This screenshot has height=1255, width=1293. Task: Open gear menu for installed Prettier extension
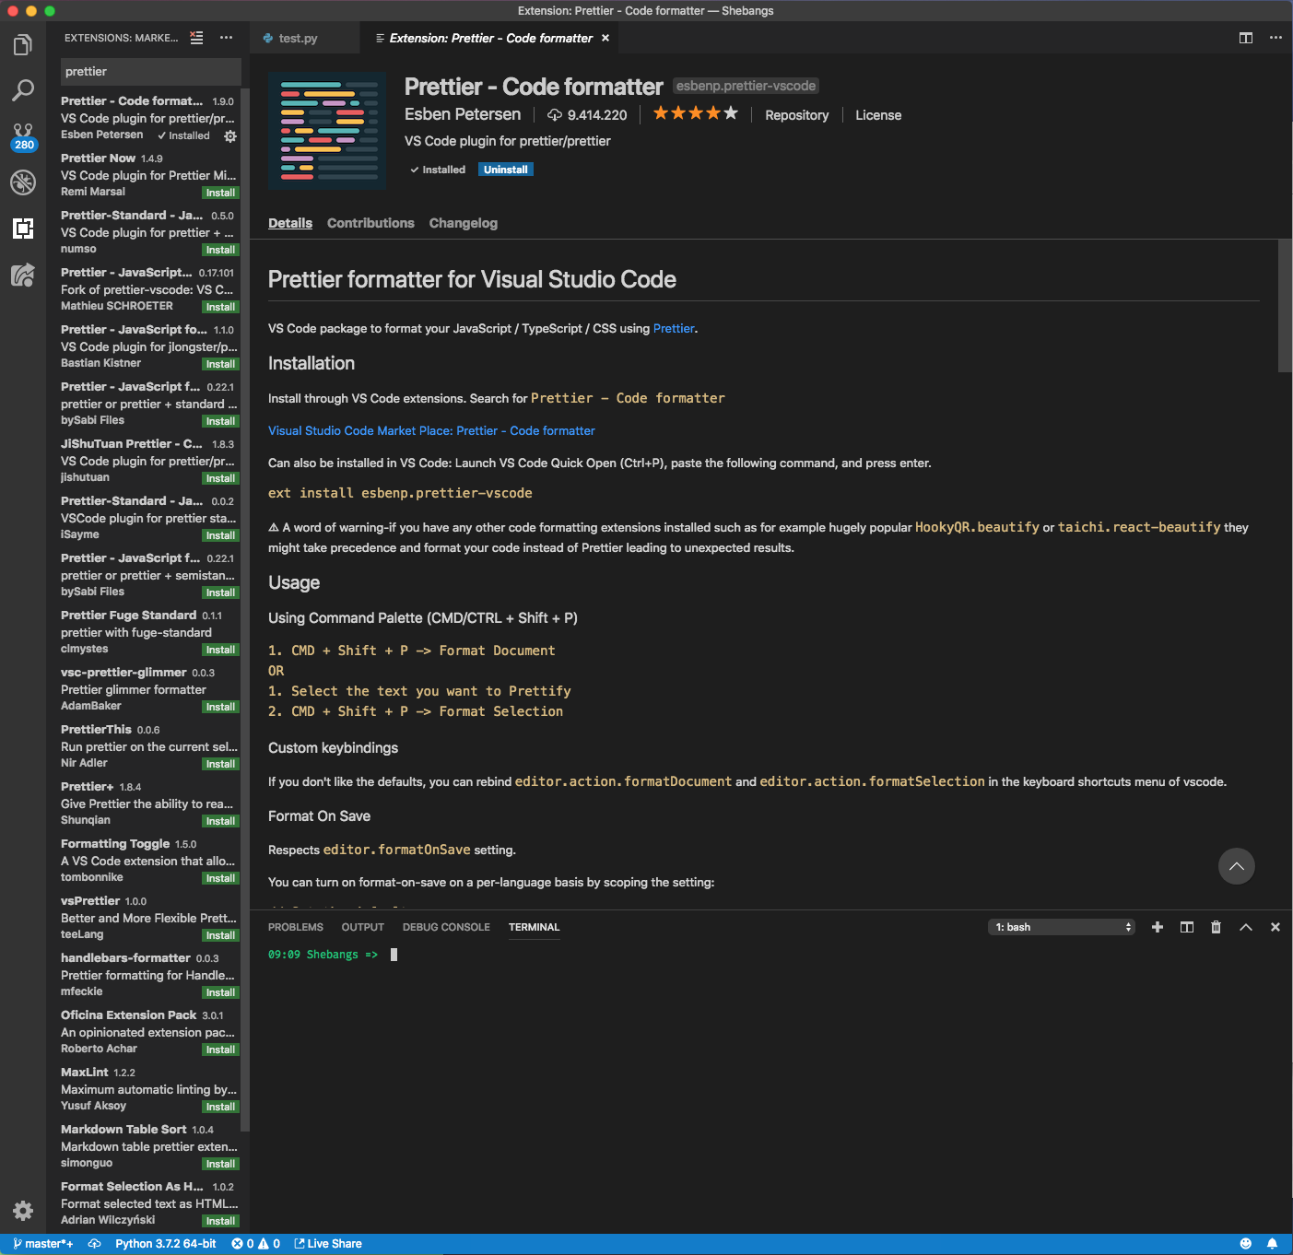point(230,135)
